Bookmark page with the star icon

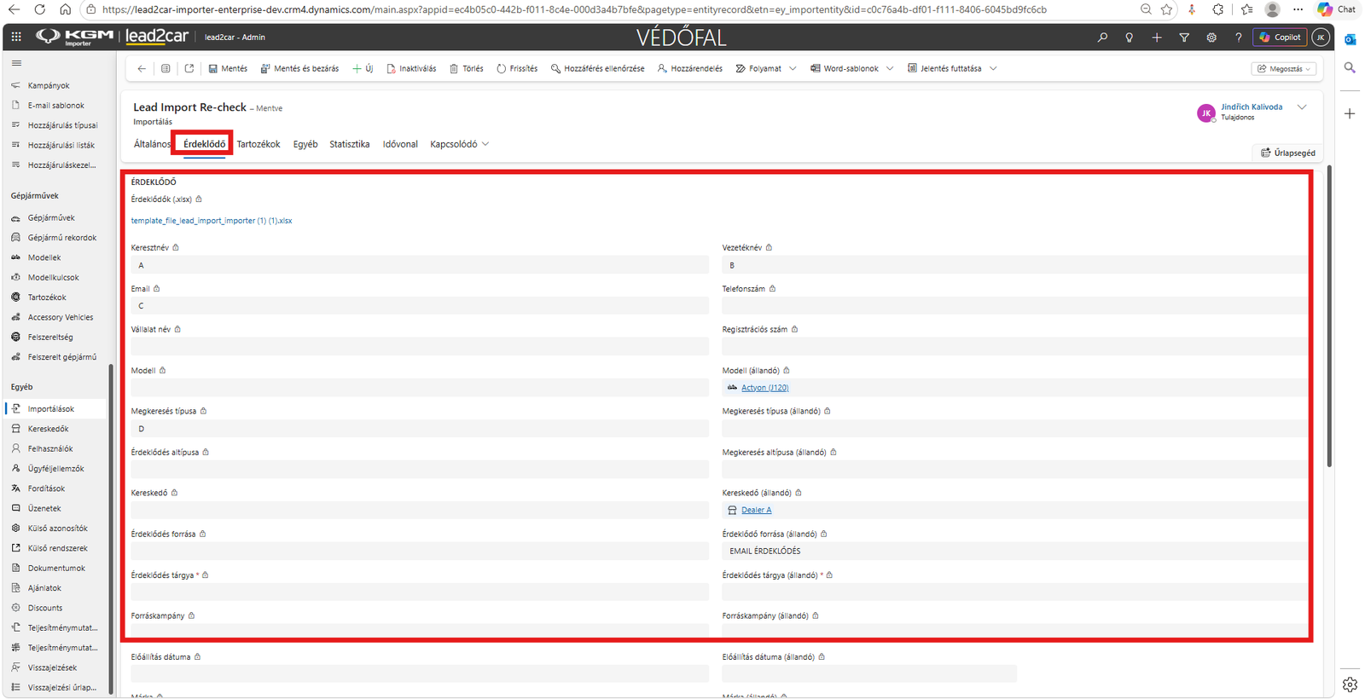tap(1167, 9)
